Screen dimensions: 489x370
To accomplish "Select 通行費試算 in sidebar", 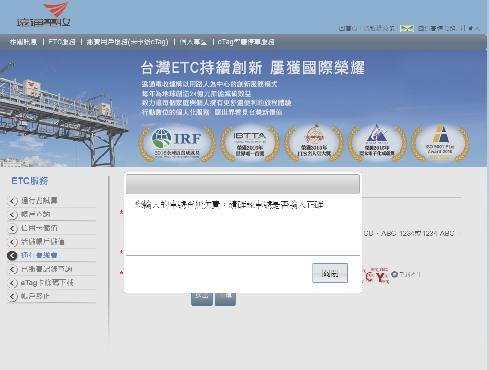I will tap(39, 201).
